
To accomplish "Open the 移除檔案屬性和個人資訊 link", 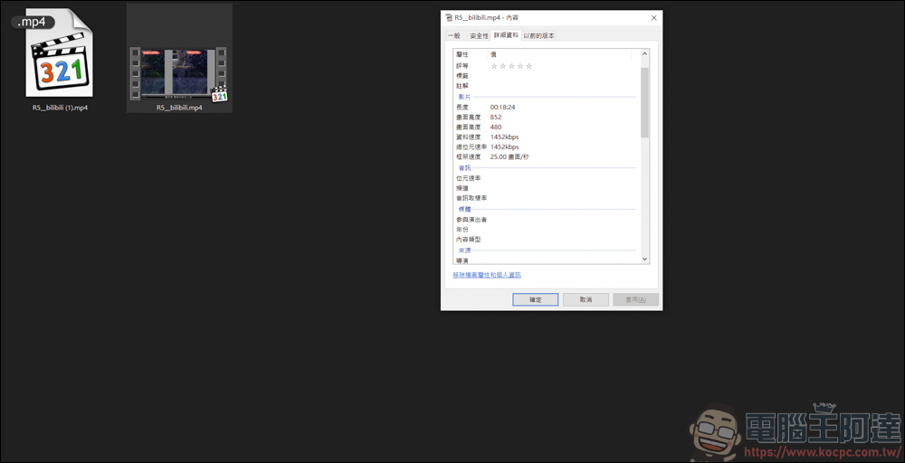I will (487, 275).
